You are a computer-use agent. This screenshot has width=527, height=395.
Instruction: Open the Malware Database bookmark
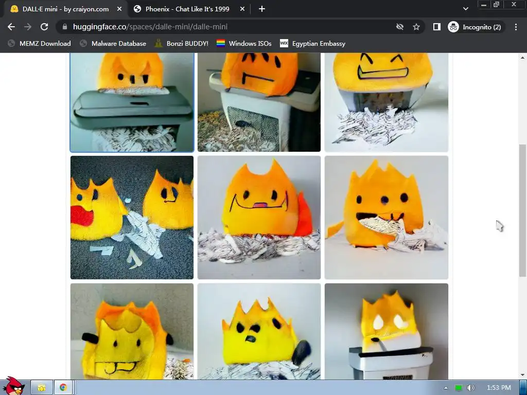pyautogui.click(x=113, y=43)
